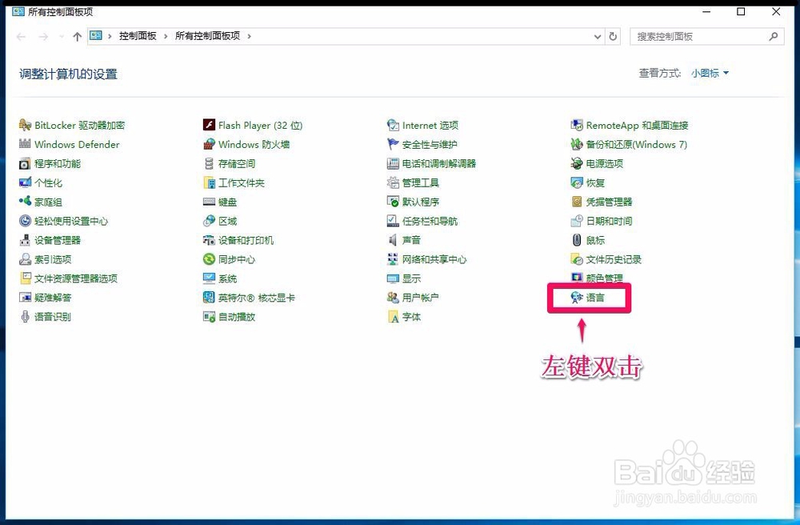Image resolution: width=800 pixels, height=525 pixels.
Task: Click 备份和还原(Windows 7) icon
Action: click(577, 144)
